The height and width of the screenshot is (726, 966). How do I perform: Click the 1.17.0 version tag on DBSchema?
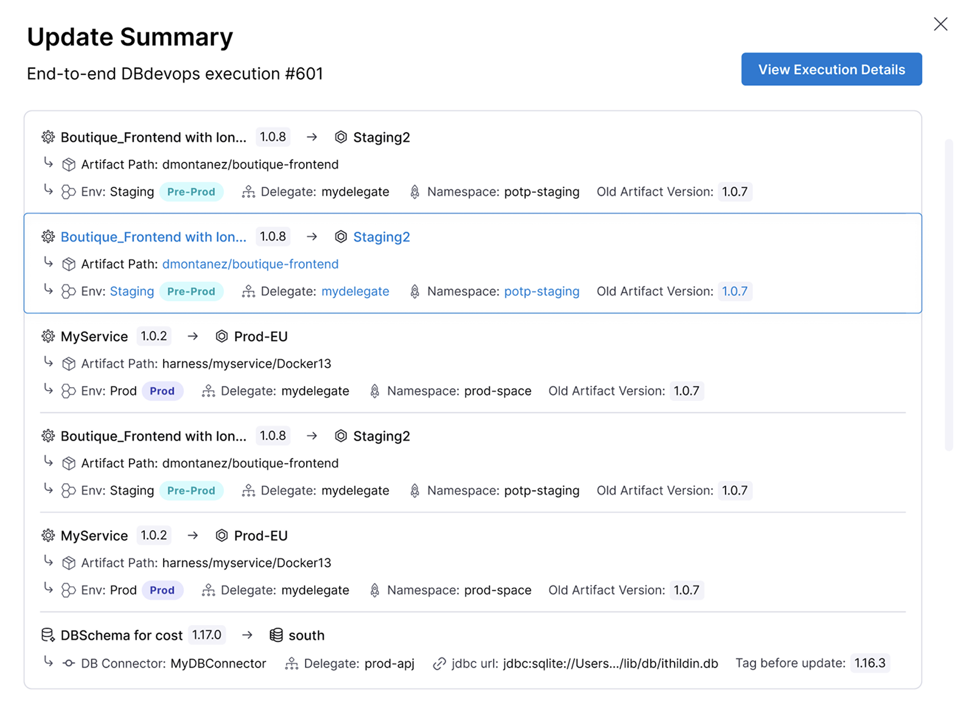(206, 635)
